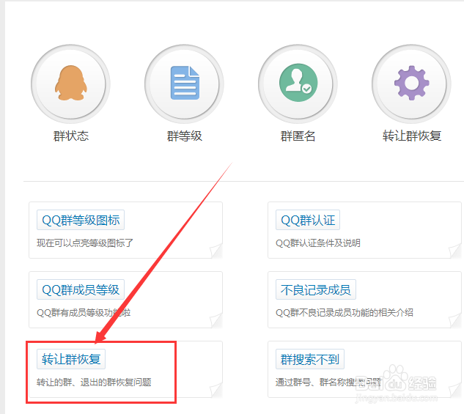Click the 群等级 label

point(185,136)
